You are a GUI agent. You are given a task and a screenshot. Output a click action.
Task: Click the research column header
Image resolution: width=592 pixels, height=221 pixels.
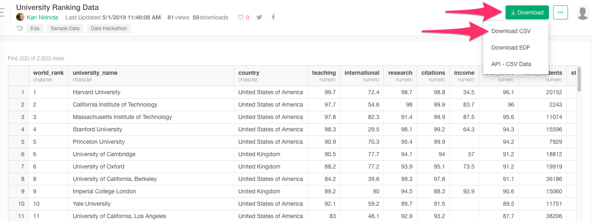(400, 76)
